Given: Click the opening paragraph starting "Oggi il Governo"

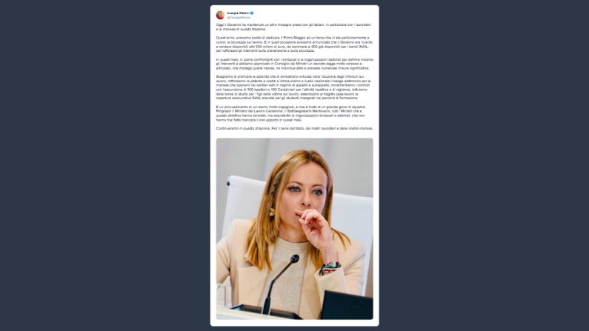Looking at the screenshot, I should [x=293, y=27].
